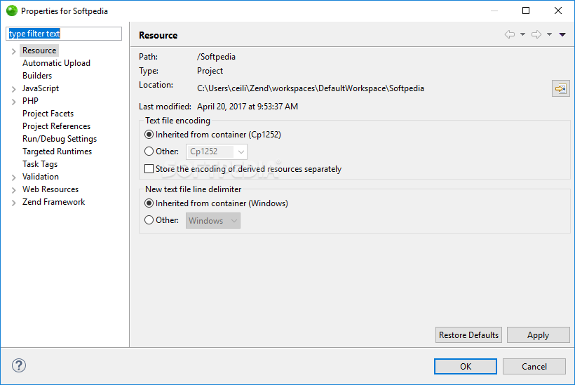This screenshot has height=385, width=575.
Task: Open the help question mark icon
Action: tap(19, 365)
